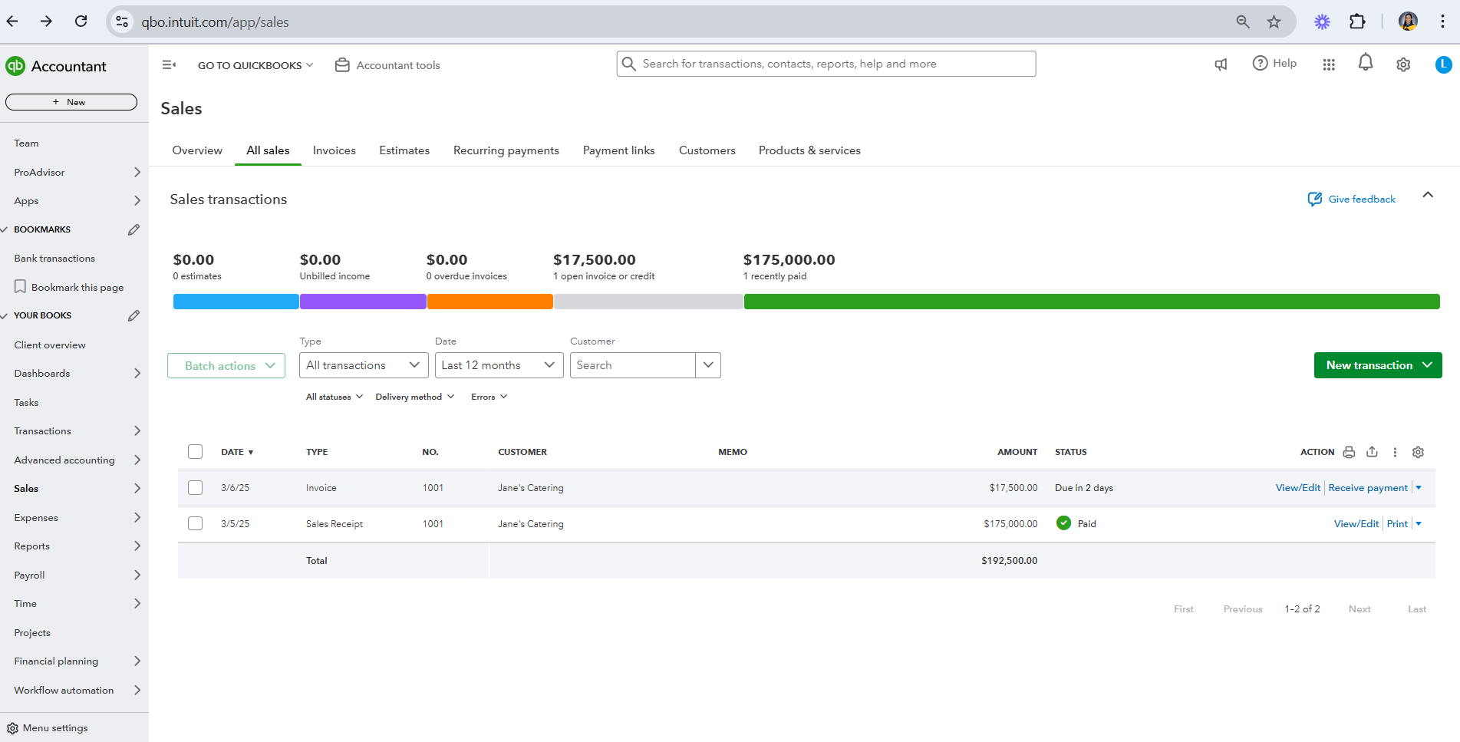Image resolution: width=1460 pixels, height=742 pixels.
Task: Collapse the navigation menu toggle icon
Action: 169,65
